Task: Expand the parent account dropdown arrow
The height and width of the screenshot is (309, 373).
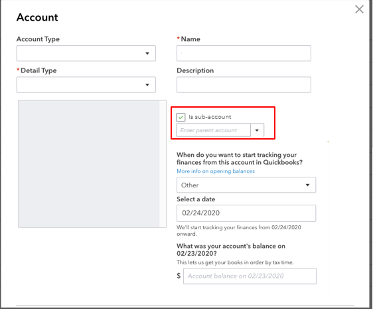Action: click(x=257, y=130)
